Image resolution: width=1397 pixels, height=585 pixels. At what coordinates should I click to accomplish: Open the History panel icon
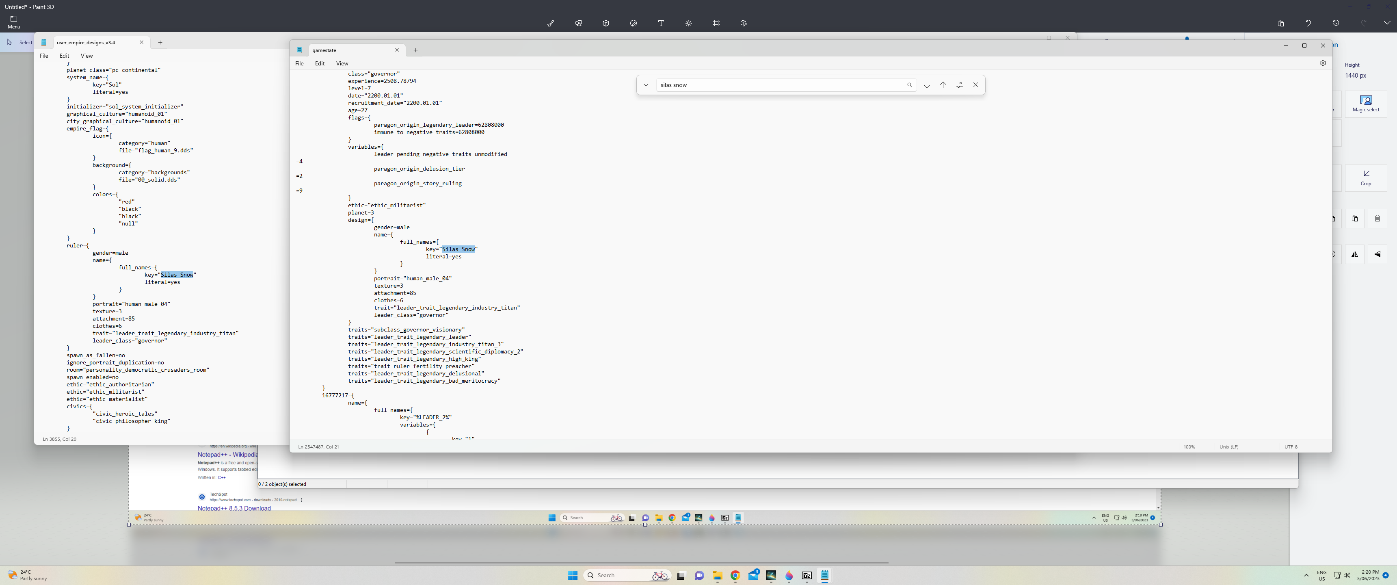click(x=1336, y=23)
